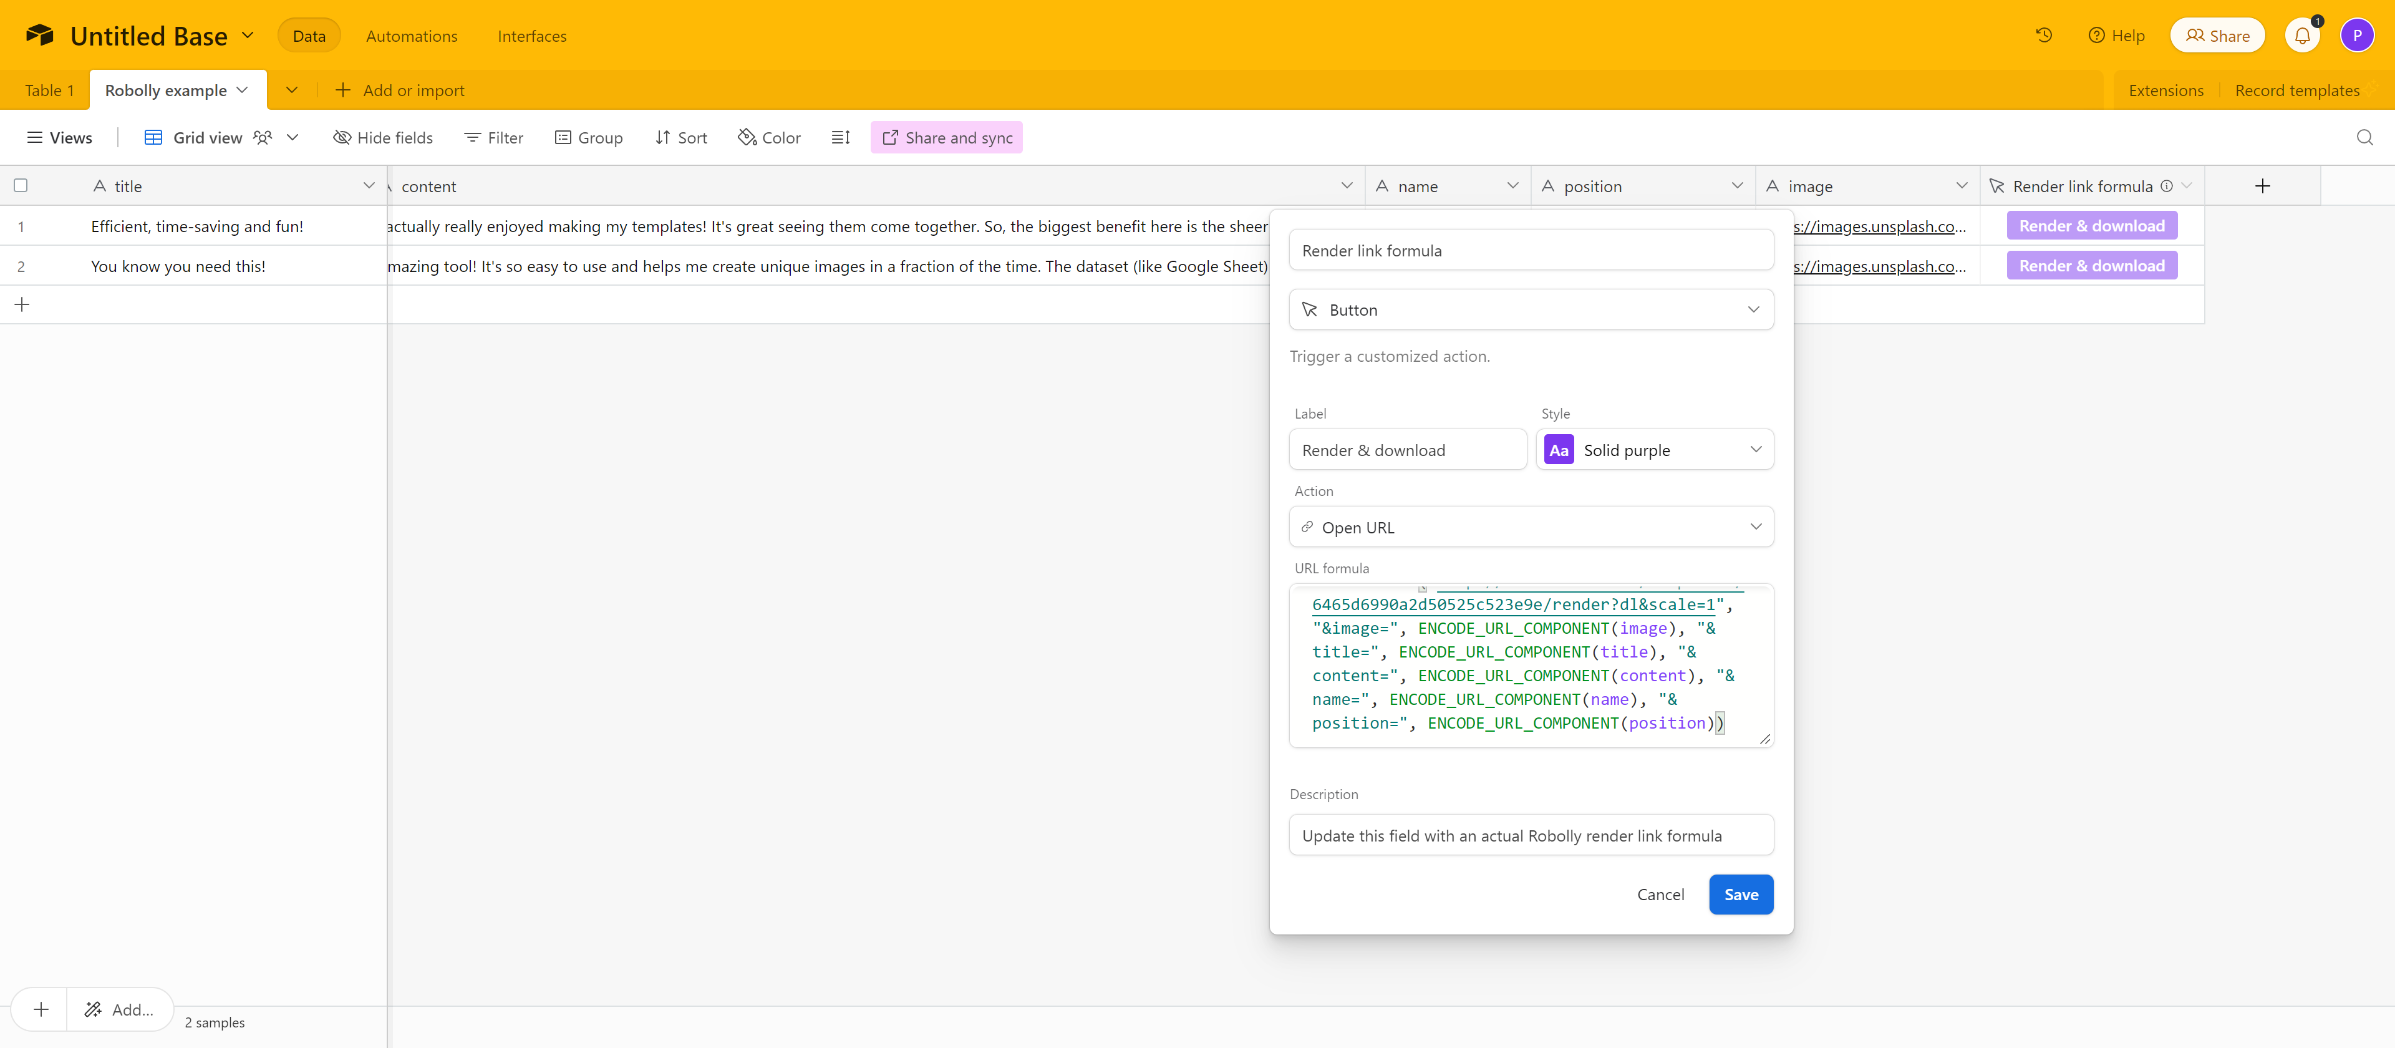Open the user profile avatar P
The width and height of the screenshot is (2395, 1048).
click(2357, 36)
